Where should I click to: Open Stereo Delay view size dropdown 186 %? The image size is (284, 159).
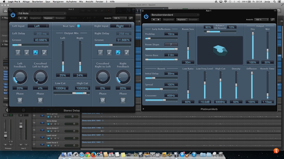point(120,18)
